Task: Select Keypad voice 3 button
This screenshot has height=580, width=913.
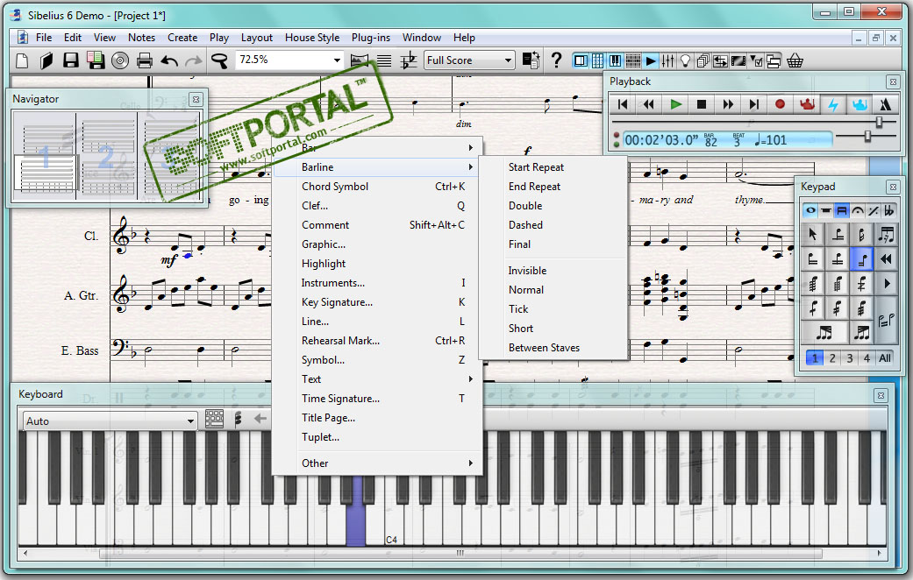Action: (850, 357)
